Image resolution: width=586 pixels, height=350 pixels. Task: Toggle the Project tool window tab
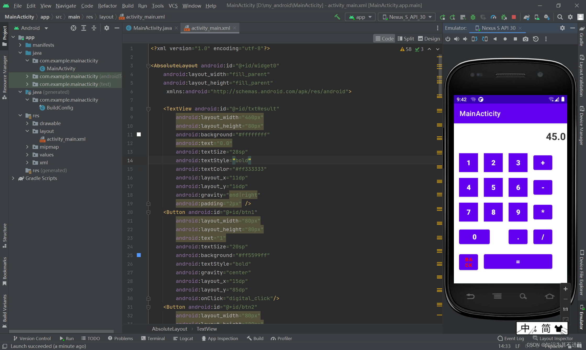pyautogui.click(x=4, y=36)
